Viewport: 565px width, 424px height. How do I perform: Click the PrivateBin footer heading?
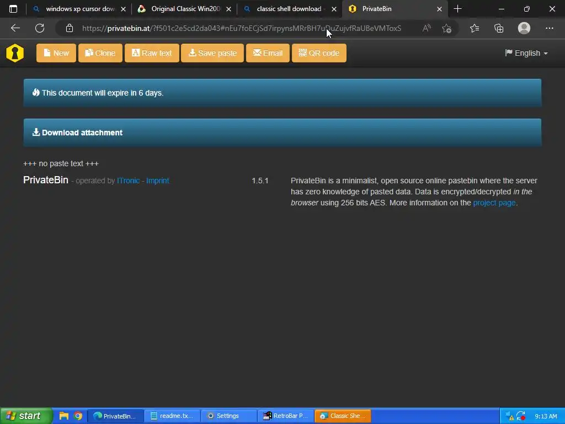pos(46,180)
